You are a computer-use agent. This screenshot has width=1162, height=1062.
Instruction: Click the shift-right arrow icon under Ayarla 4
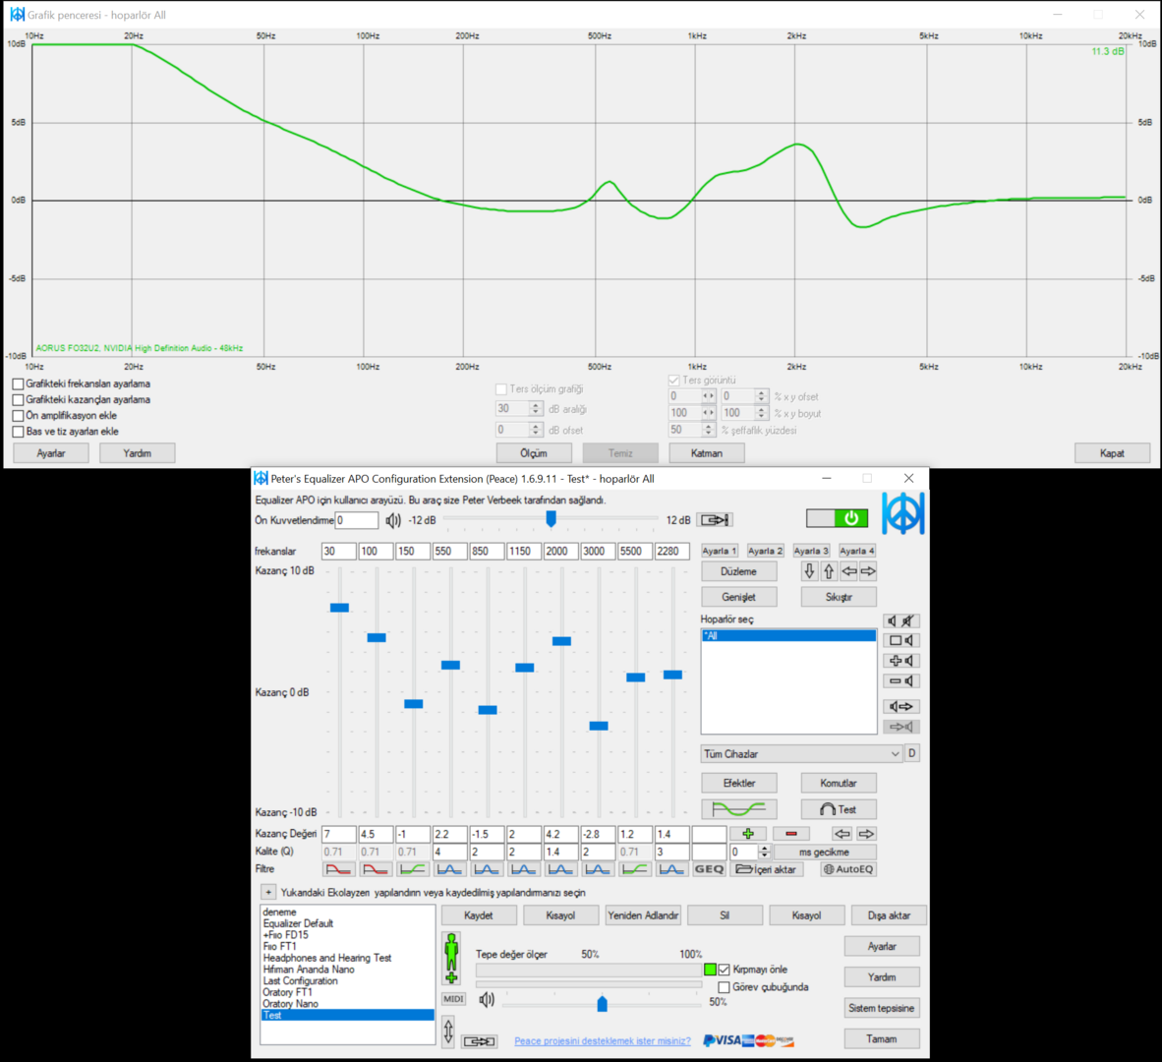coord(868,571)
